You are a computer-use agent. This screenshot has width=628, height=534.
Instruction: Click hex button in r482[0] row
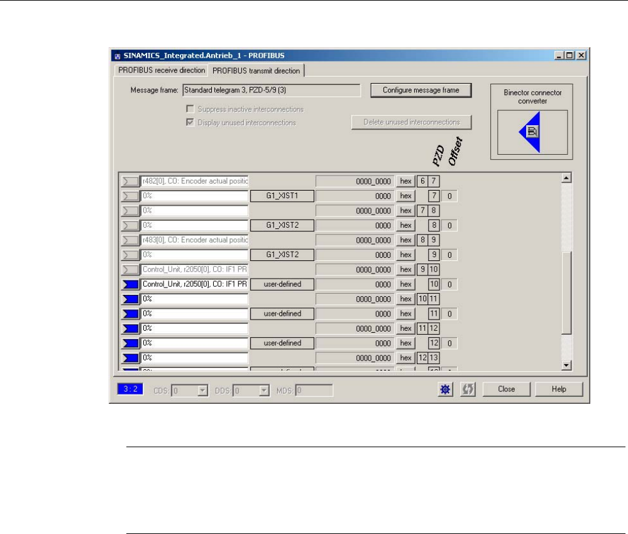405,182
